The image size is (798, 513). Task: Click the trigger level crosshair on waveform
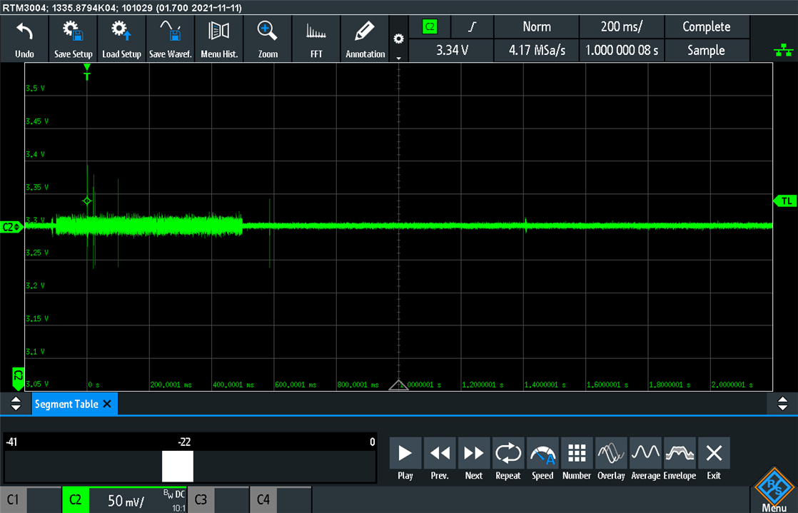click(87, 201)
